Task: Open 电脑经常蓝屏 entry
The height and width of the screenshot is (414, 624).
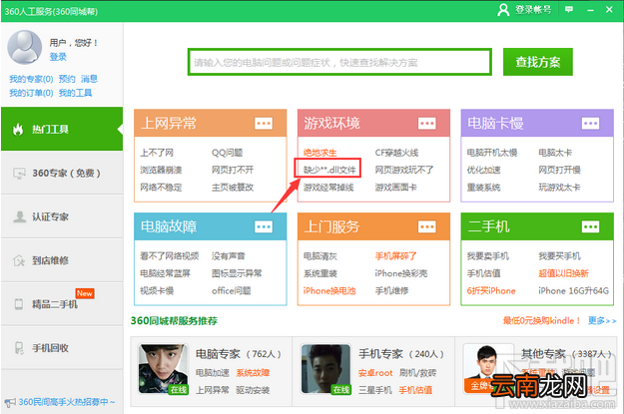Action: (x=165, y=273)
